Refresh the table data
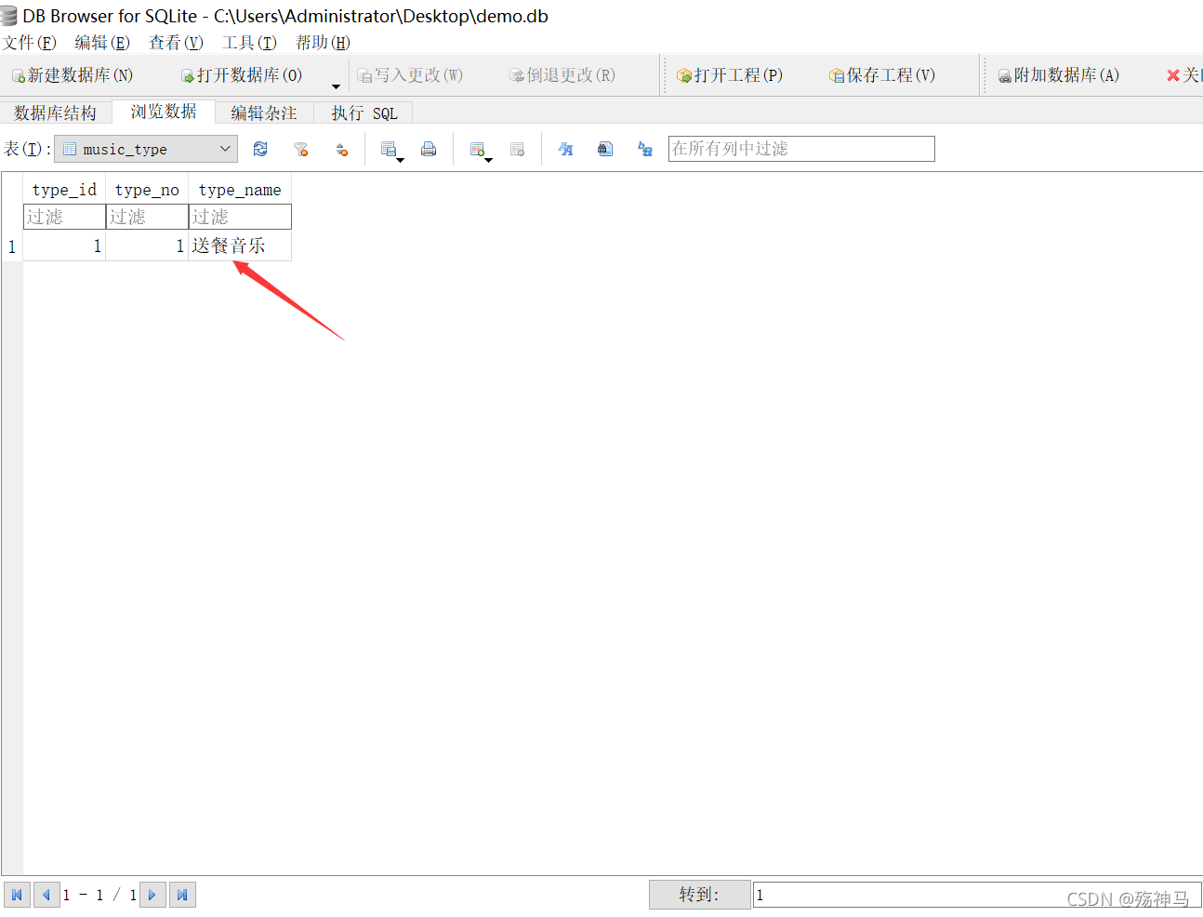 pyautogui.click(x=260, y=149)
